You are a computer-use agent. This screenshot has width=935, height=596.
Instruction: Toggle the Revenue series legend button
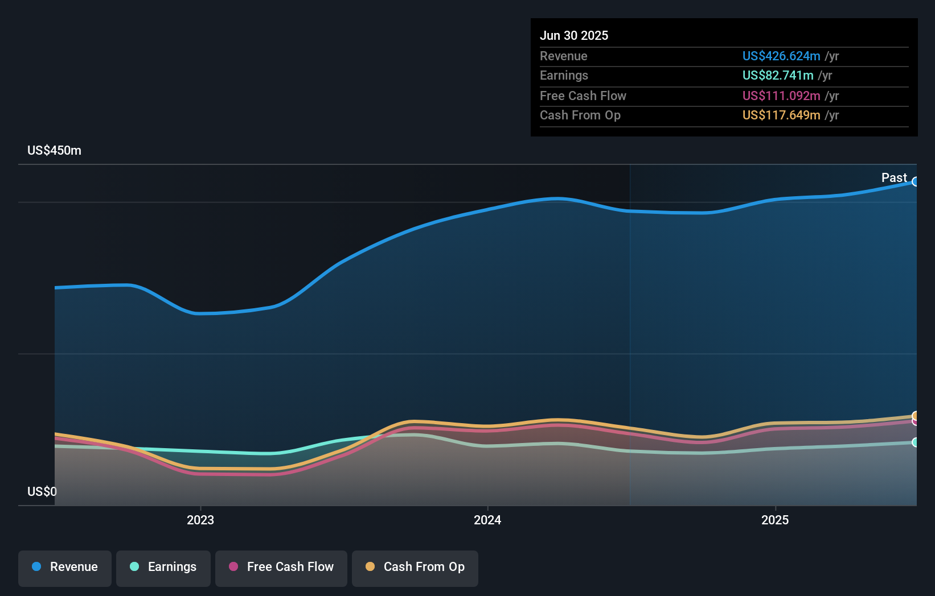tap(65, 568)
